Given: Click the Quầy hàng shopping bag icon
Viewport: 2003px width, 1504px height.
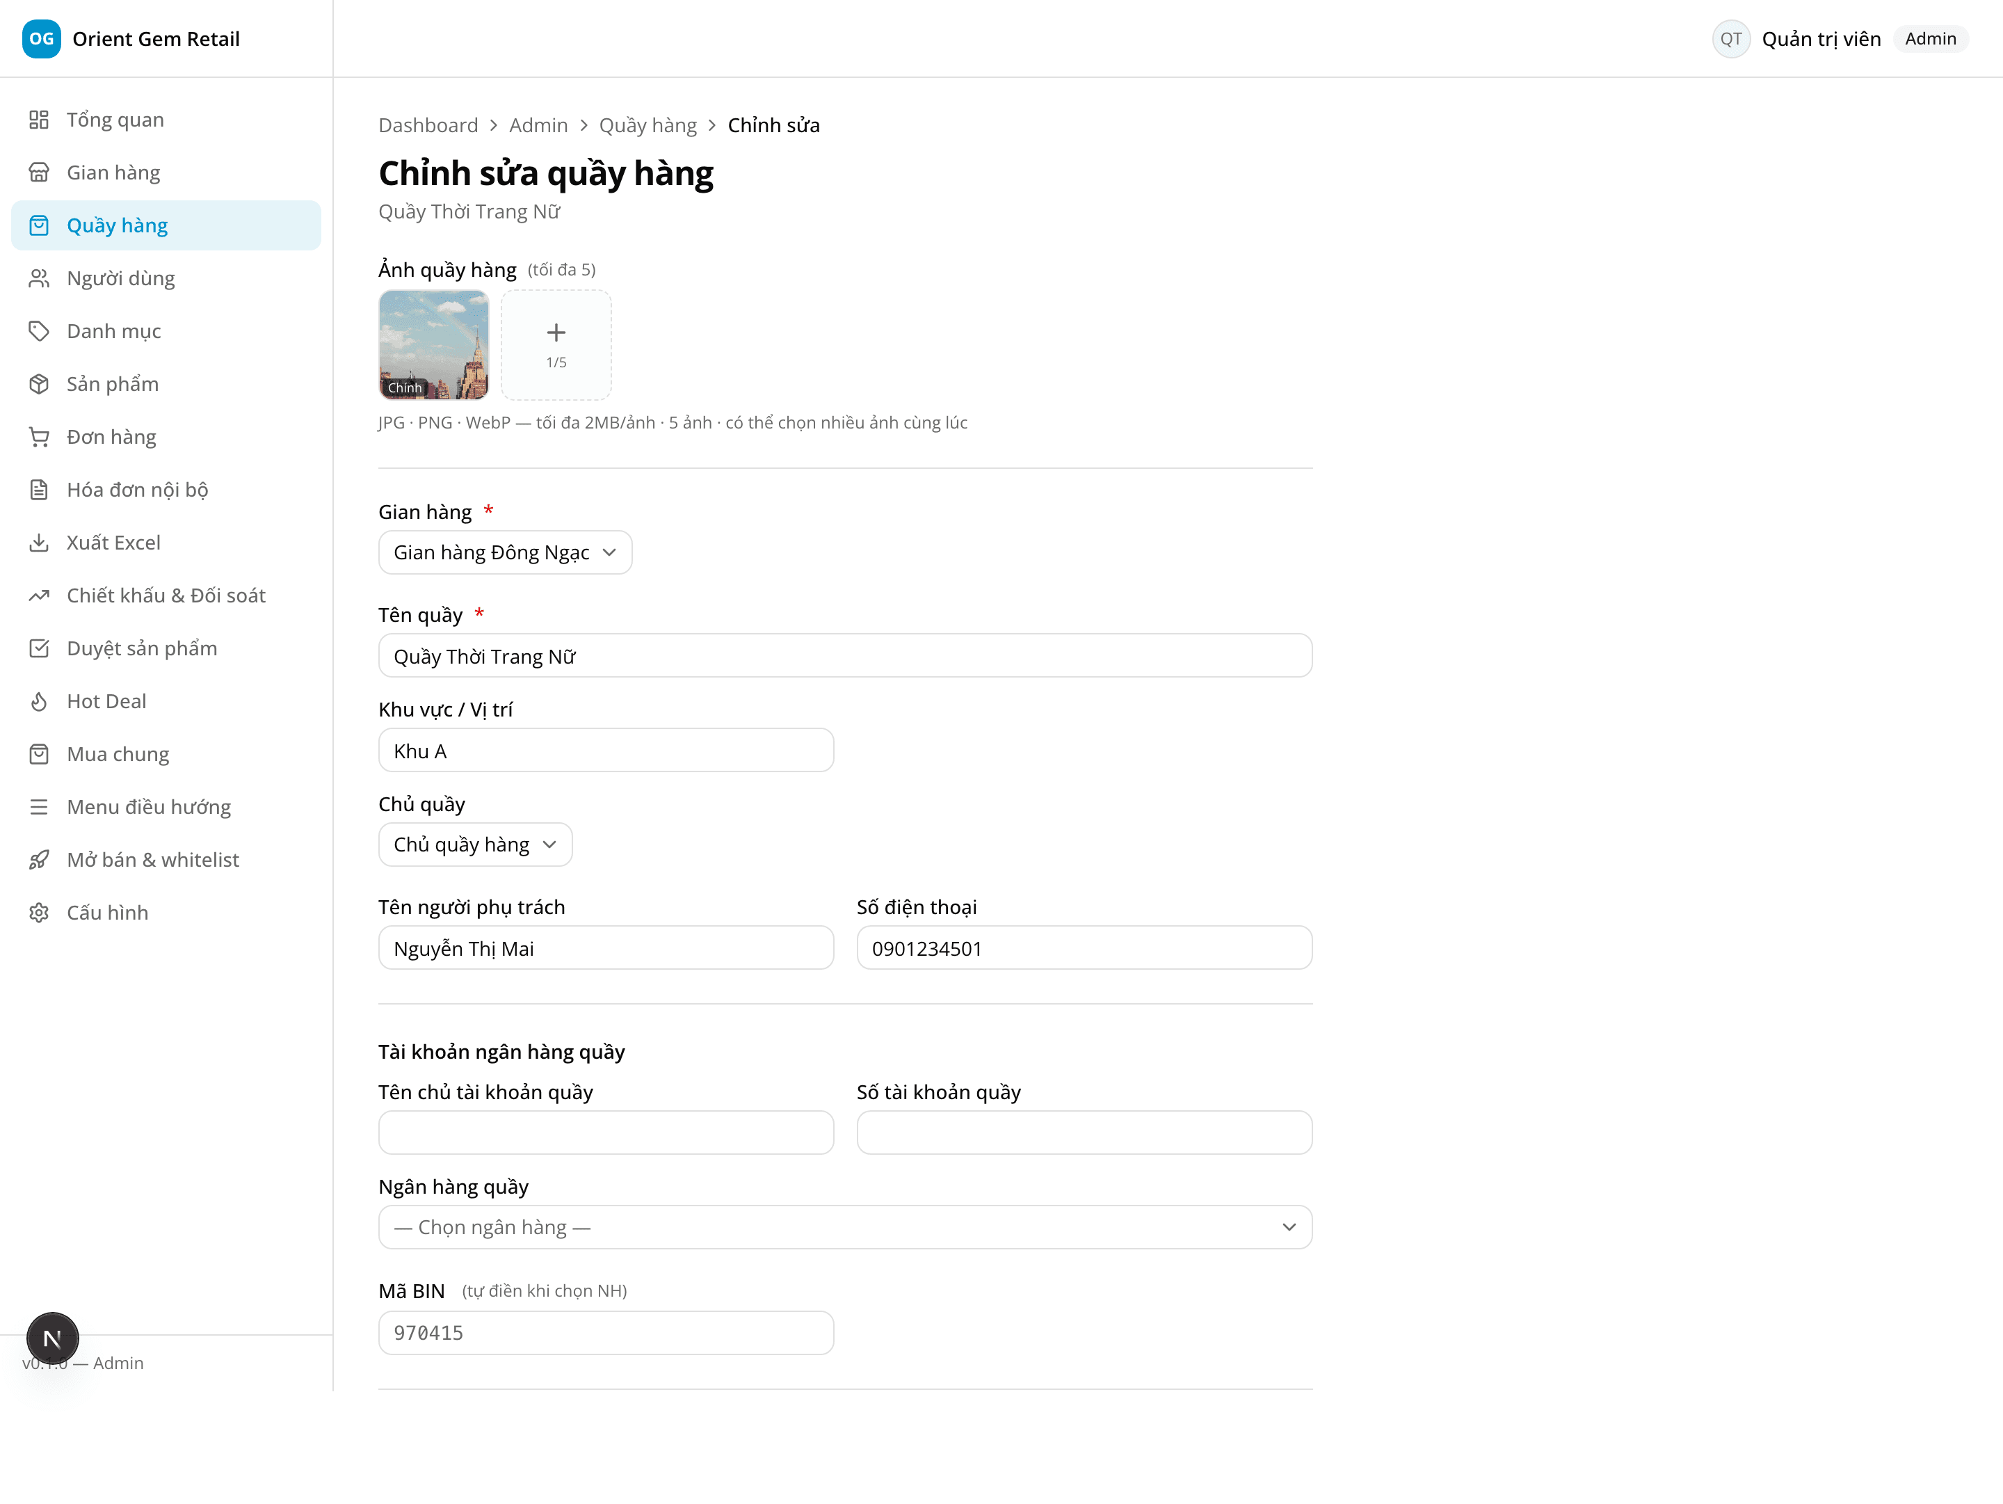Looking at the screenshot, I should [x=38, y=225].
